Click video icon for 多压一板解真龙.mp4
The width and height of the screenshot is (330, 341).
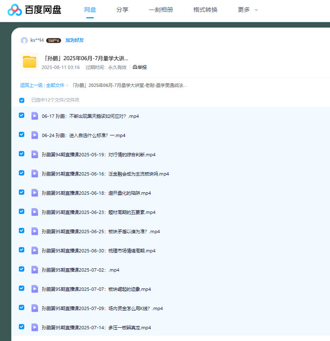point(35,327)
